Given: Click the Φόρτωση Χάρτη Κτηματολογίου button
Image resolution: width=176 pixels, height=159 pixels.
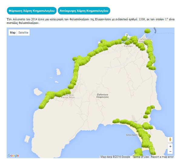Looking at the screenshot, I should 32,11.
